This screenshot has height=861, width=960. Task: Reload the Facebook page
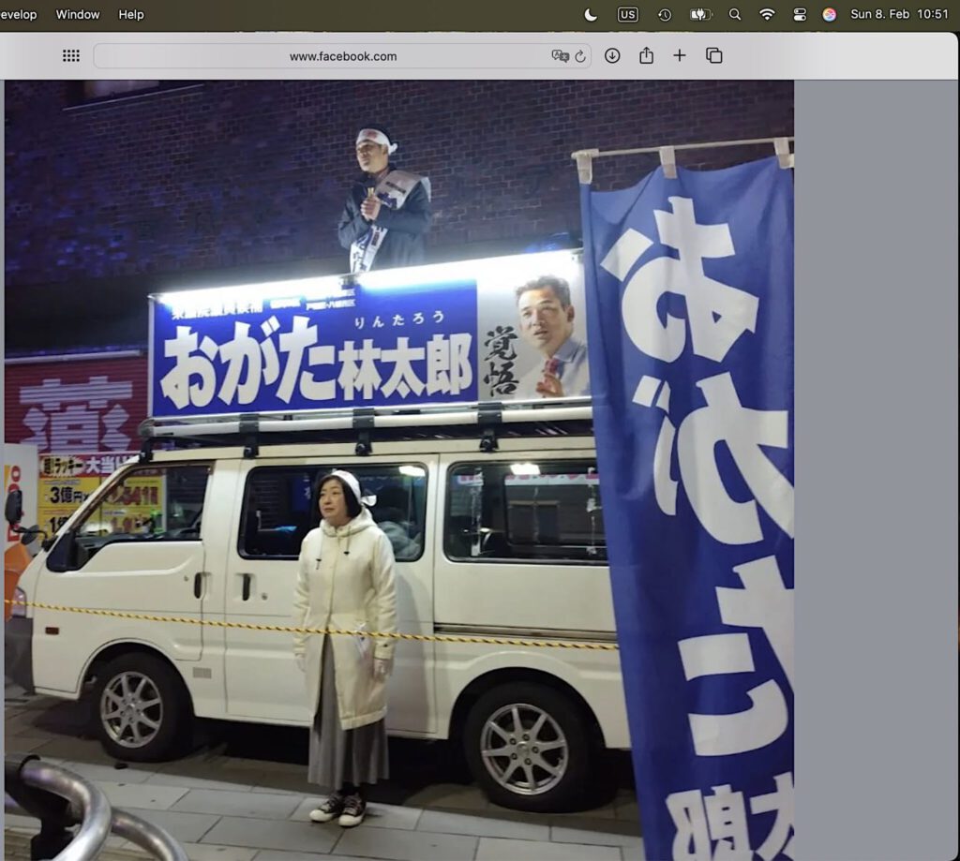click(x=580, y=56)
